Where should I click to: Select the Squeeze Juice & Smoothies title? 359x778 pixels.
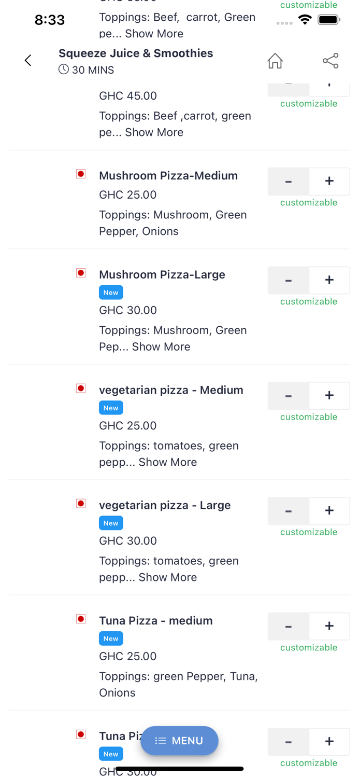click(x=136, y=53)
